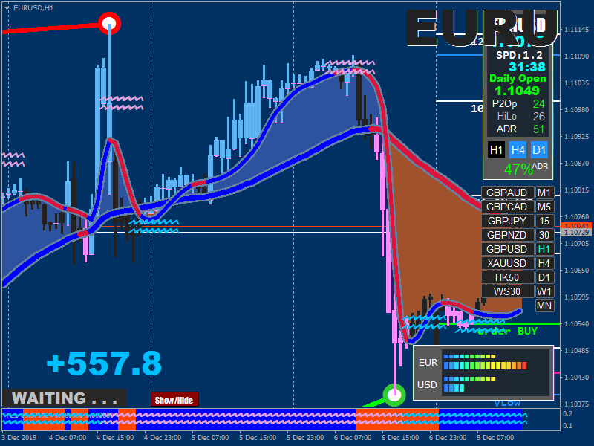
Task: Open the GBPAUD symbol chart
Action: pyautogui.click(x=507, y=193)
